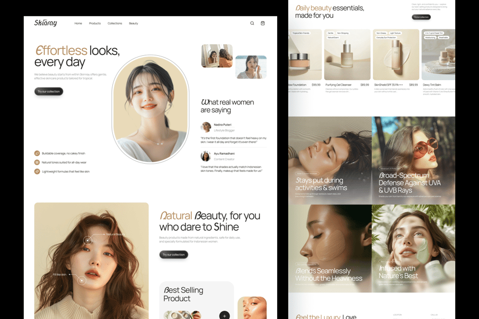Viewport: 479px width, 319px height.
Task: Click the plus button on Best Selling Product
Action: click(224, 315)
